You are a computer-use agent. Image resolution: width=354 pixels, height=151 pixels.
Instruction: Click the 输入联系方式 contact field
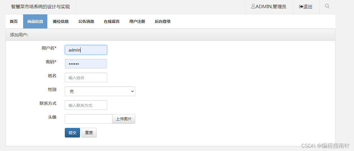coord(86,105)
